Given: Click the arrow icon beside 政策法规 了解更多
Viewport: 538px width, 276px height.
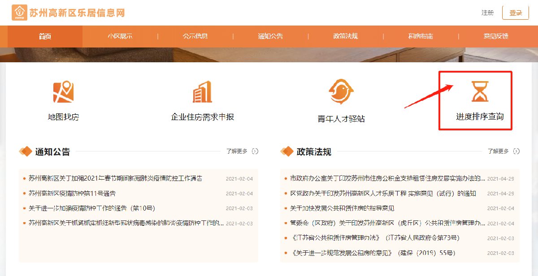Looking at the screenshot, I should (516, 151).
